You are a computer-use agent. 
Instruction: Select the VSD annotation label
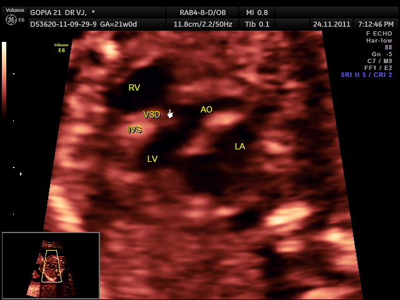[151, 114]
